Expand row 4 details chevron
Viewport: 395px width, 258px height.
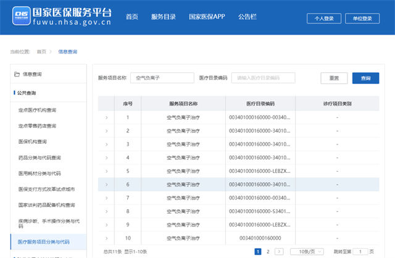[107, 158]
